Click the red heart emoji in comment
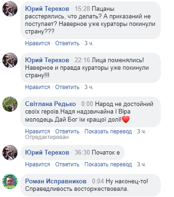The width and height of the screenshot is (174, 197). (x=126, y=120)
